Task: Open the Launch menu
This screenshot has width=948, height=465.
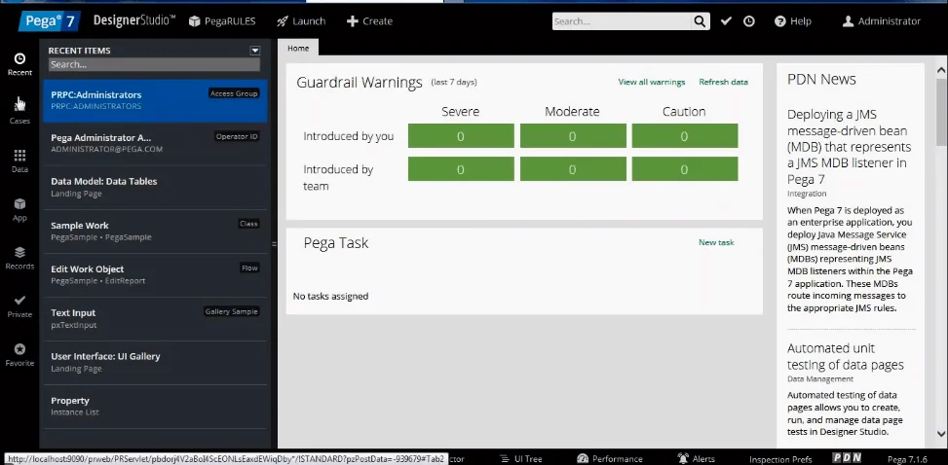Action: [301, 21]
